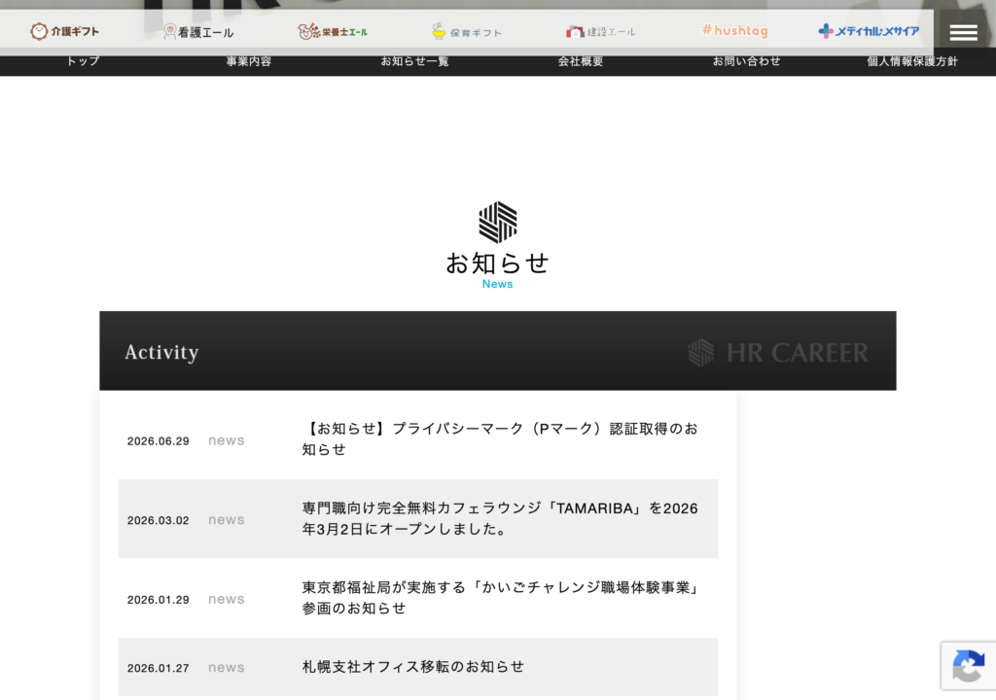Open 事業内容 navigation item

point(248,61)
